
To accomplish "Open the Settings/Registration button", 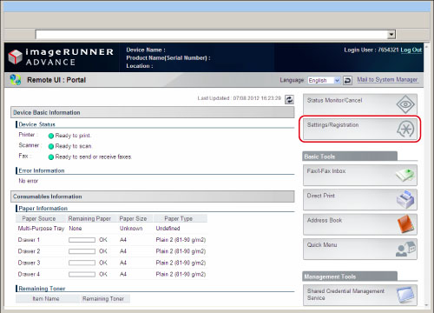I will click(x=360, y=129).
